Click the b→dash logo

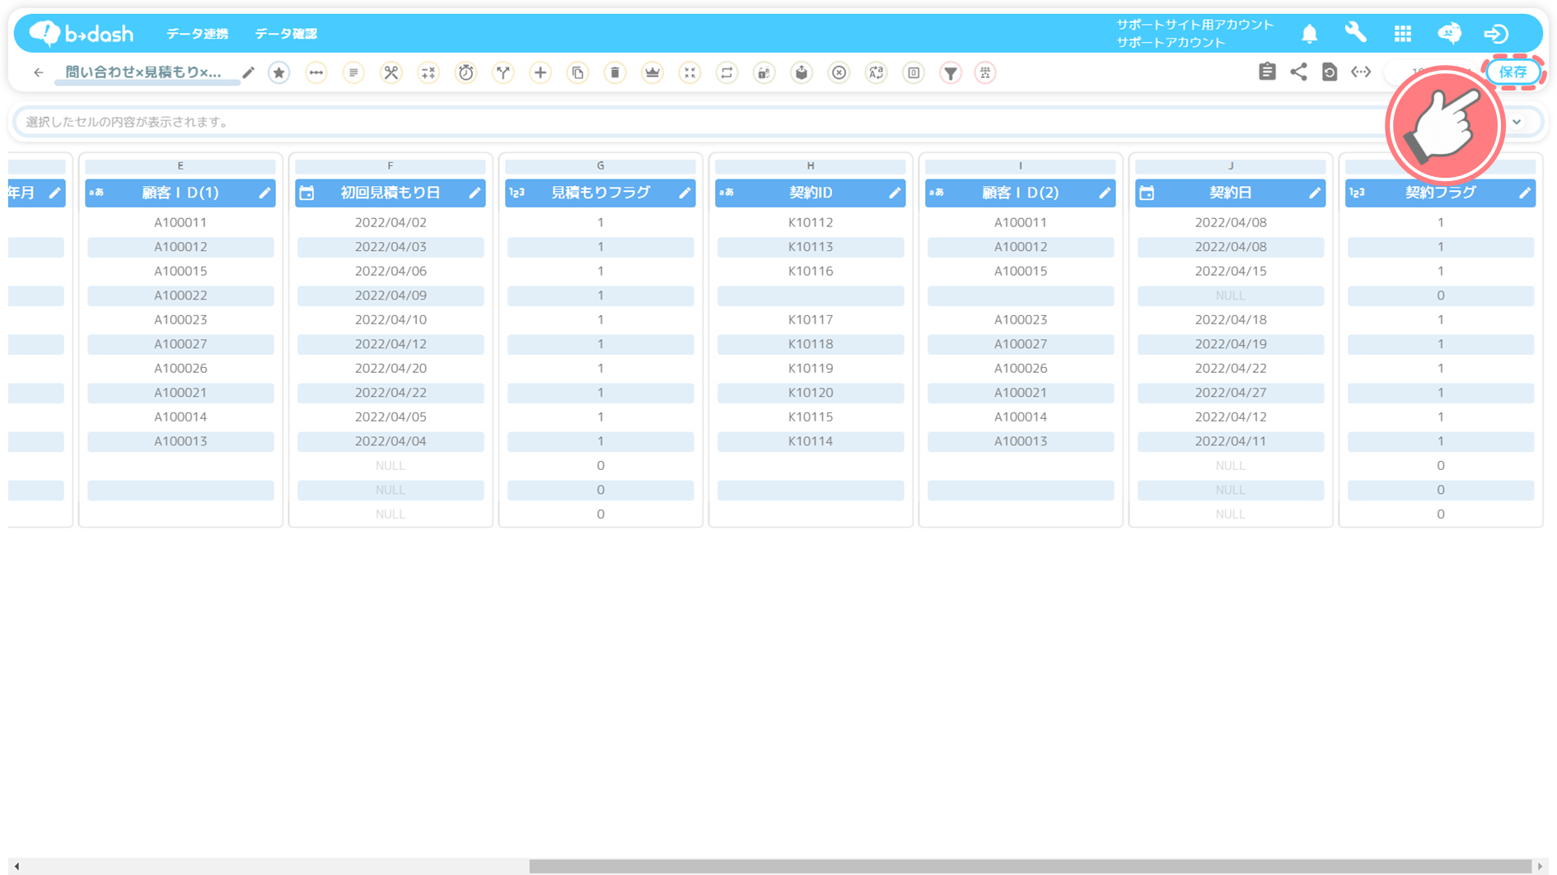click(x=81, y=34)
